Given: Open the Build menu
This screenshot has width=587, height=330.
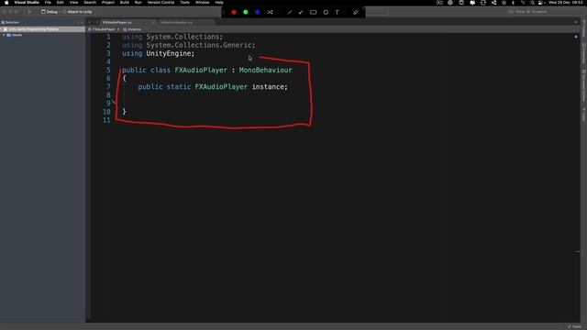Looking at the screenshot, I should 125,2.
